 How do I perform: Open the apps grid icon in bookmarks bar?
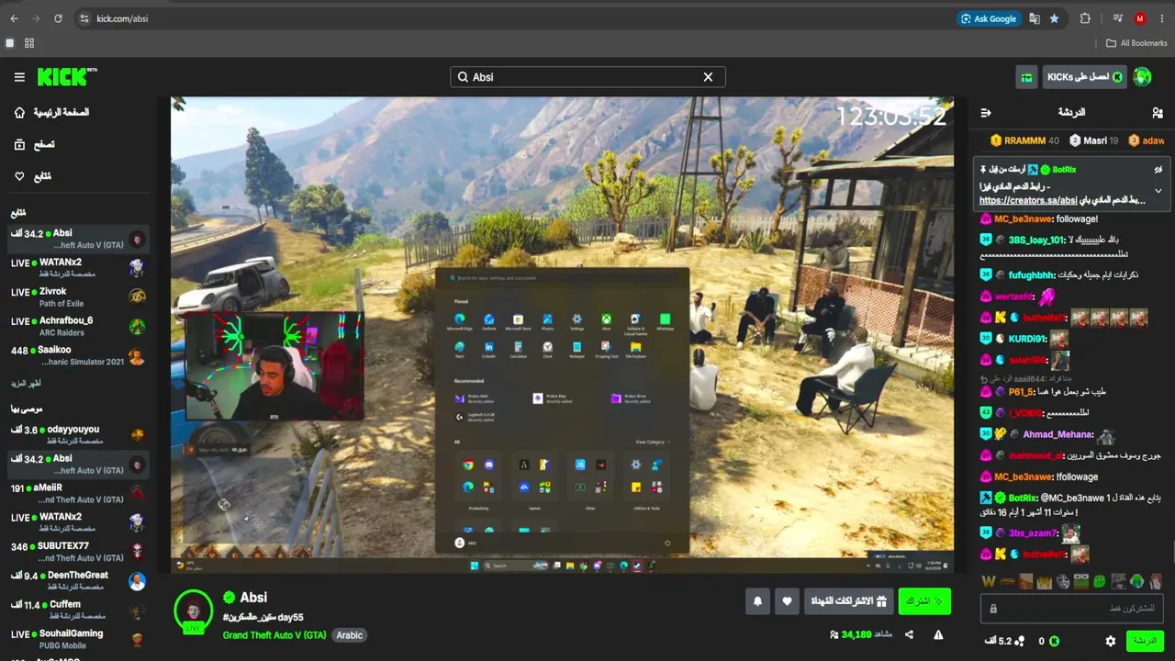pyautogui.click(x=29, y=43)
